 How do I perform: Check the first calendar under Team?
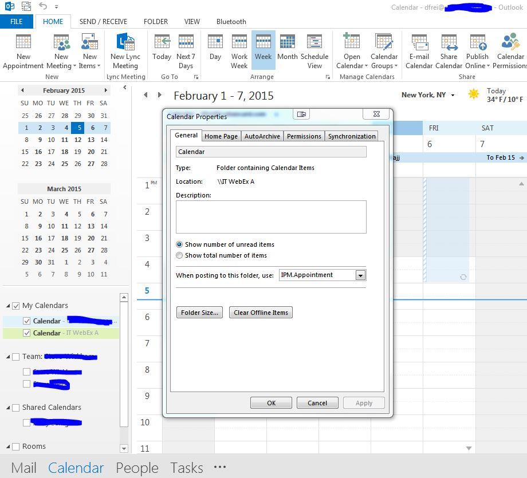pyautogui.click(x=26, y=372)
